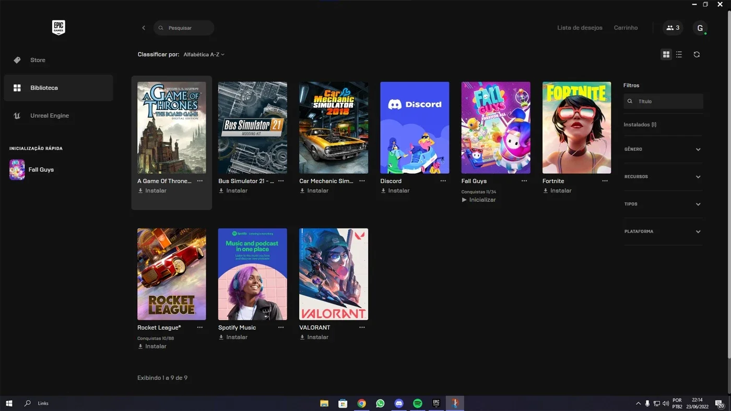Click the Epic Games logo

(58, 28)
